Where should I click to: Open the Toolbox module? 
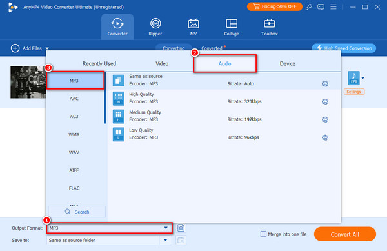pos(269,27)
